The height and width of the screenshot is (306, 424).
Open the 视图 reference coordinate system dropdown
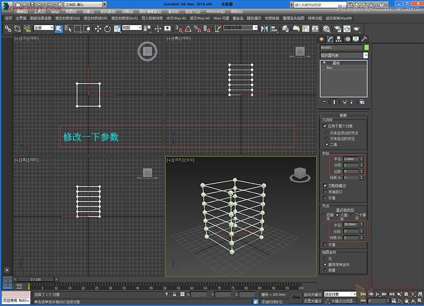point(133,29)
